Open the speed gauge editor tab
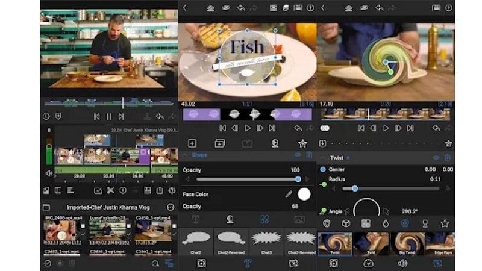Viewport: 482px width, 271px height. point(368,263)
